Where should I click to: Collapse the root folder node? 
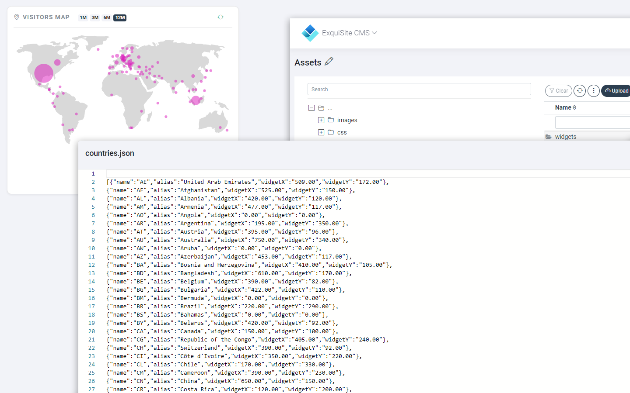tap(311, 107)
